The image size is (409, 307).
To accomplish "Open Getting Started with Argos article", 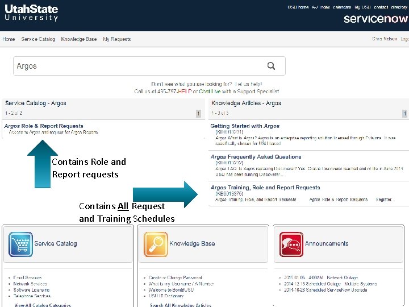I will (x=245, y=126).
